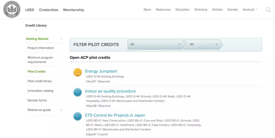Click the blue Indoor air quality credit icon
Image resolution: width=275 pixels, height=138 pixels.
78,92
